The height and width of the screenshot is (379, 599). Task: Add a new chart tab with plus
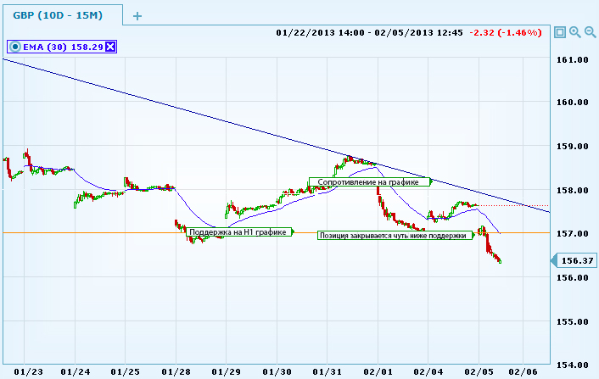click(x=138, y=15)
